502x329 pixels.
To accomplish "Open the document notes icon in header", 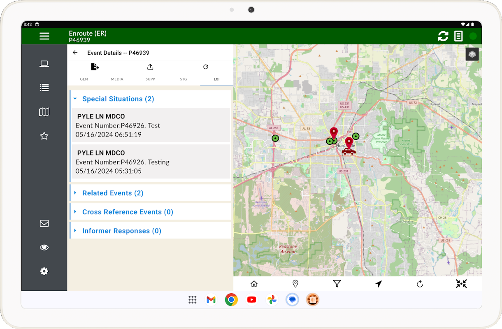I will (458, 36).
